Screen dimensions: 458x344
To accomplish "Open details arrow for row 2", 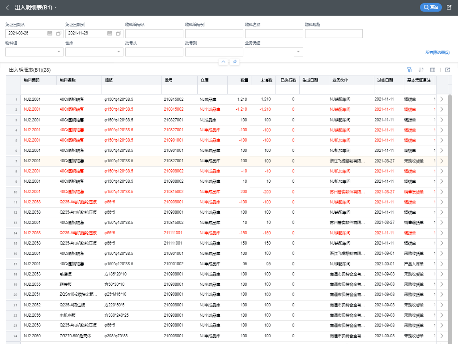I will click(441, 109).
